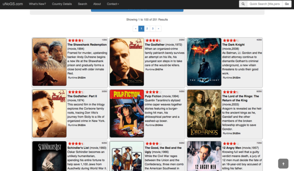Open The Dark Knight poster thumbnail

tap(204, 62)
